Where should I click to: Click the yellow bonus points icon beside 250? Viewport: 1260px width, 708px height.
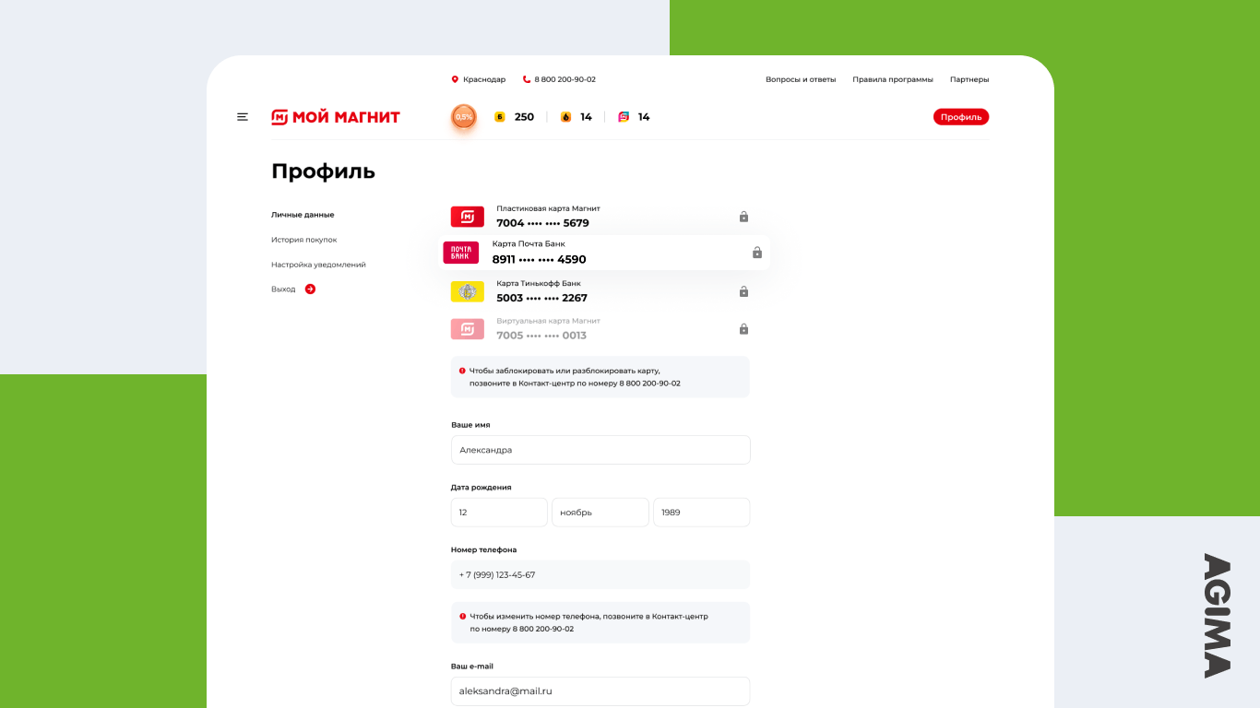500,117
